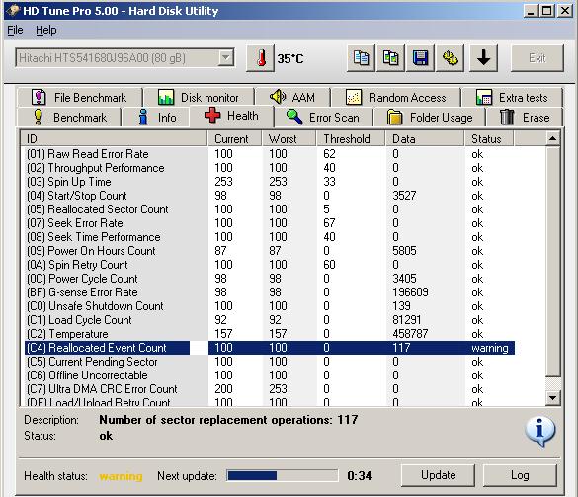This screenshot has width=578, height=497.
Task: Select the Power On Hours Count row
Action: [x=269, y=251]
